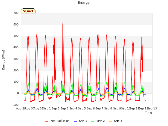The height and width of the screenshot is (126, 168).
Task: Click the Time x-axis label
Action: [149, 113]
